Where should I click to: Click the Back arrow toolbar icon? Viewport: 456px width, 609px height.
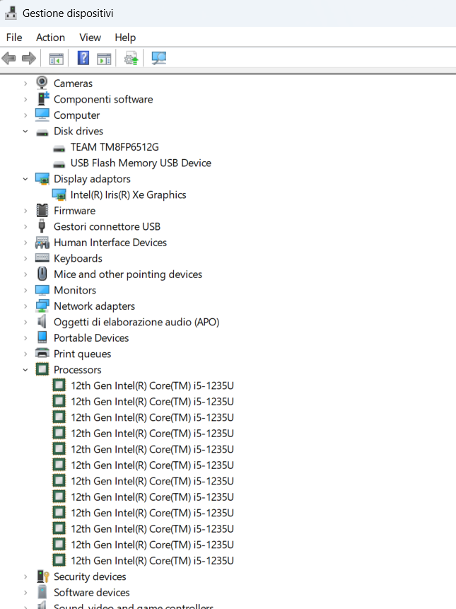pyautogui.click(x=9, y=59)
